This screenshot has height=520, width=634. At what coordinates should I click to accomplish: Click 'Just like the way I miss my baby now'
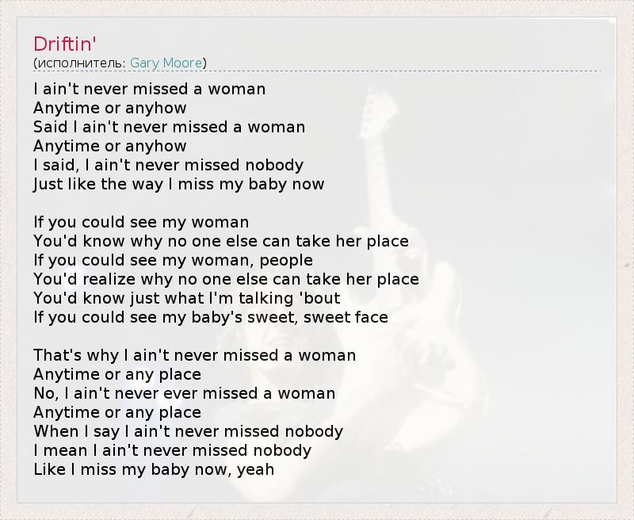(x=179, y=184)
